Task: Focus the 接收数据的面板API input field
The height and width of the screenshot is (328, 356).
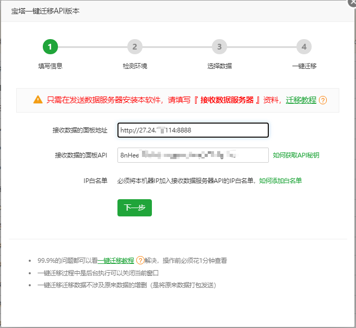Action: click(193, 155)
